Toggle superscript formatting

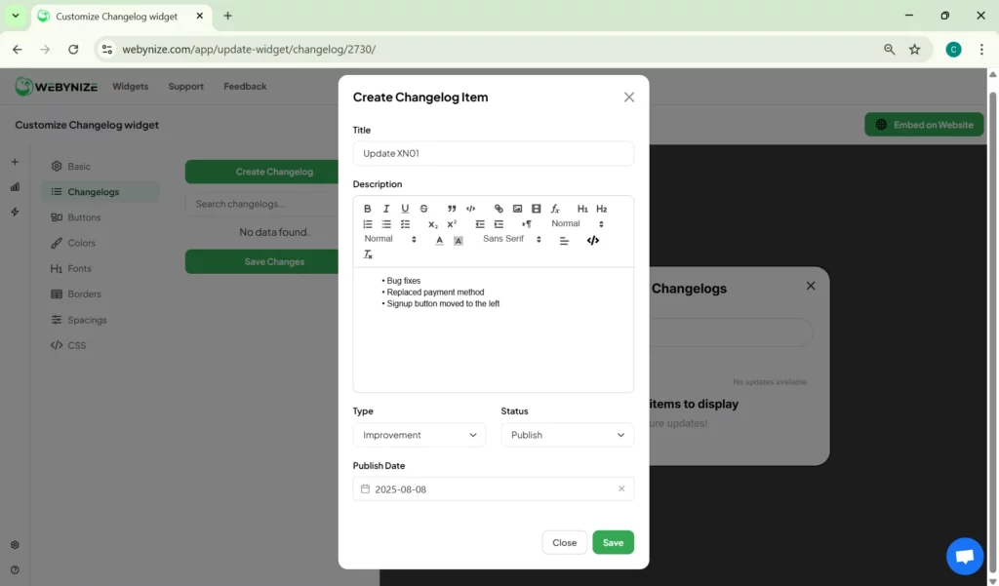452,224
